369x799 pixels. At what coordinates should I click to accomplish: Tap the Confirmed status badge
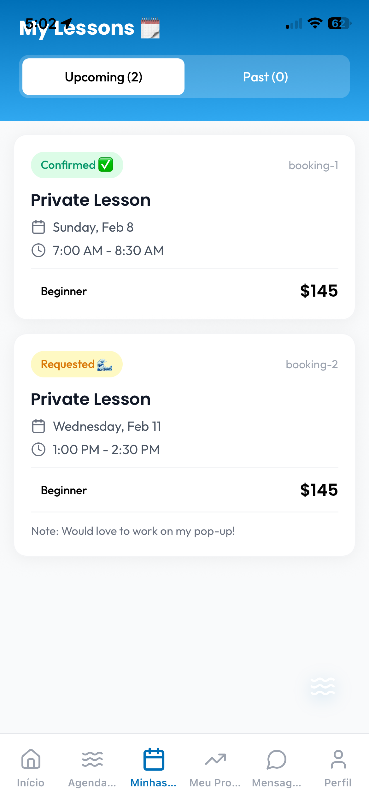click(77, 165)
